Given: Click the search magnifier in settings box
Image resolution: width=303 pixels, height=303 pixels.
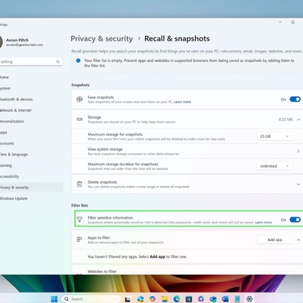Looking at the screenshot, I should pyautogui.click(x=58, y=61).
